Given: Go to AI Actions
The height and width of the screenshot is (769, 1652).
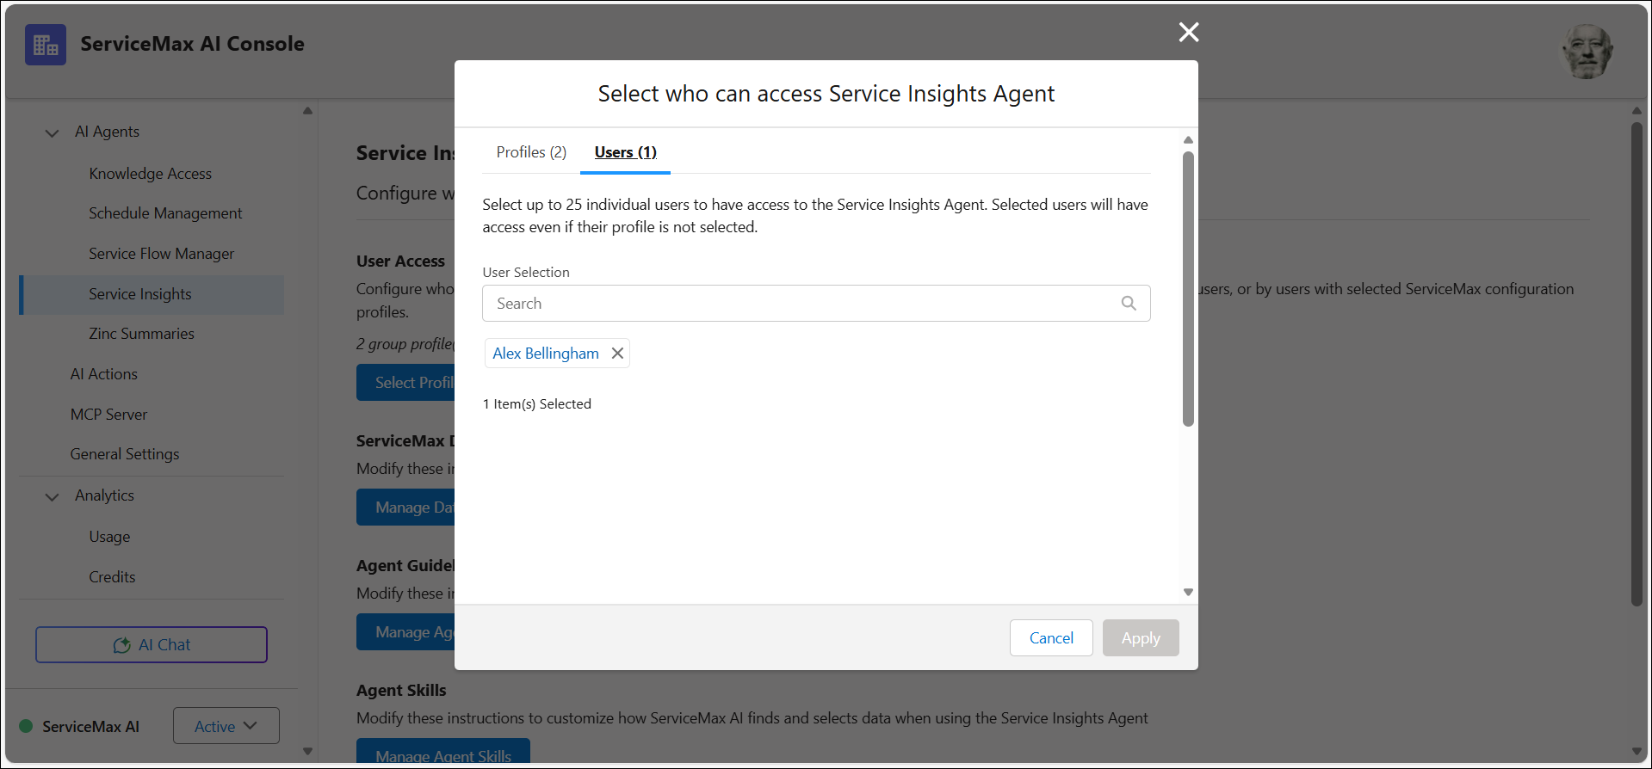Looking at the screenshot, I should point(103,374).
